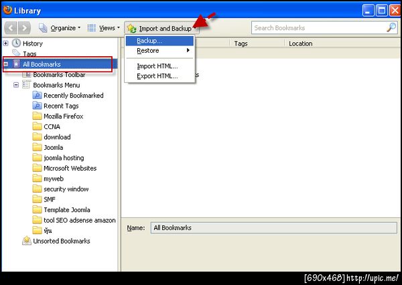
Task: Expand the History tree node
Action: 5,43
